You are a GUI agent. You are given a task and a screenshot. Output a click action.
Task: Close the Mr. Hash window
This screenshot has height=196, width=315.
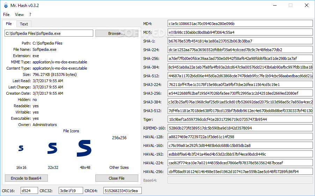(306, 6)
